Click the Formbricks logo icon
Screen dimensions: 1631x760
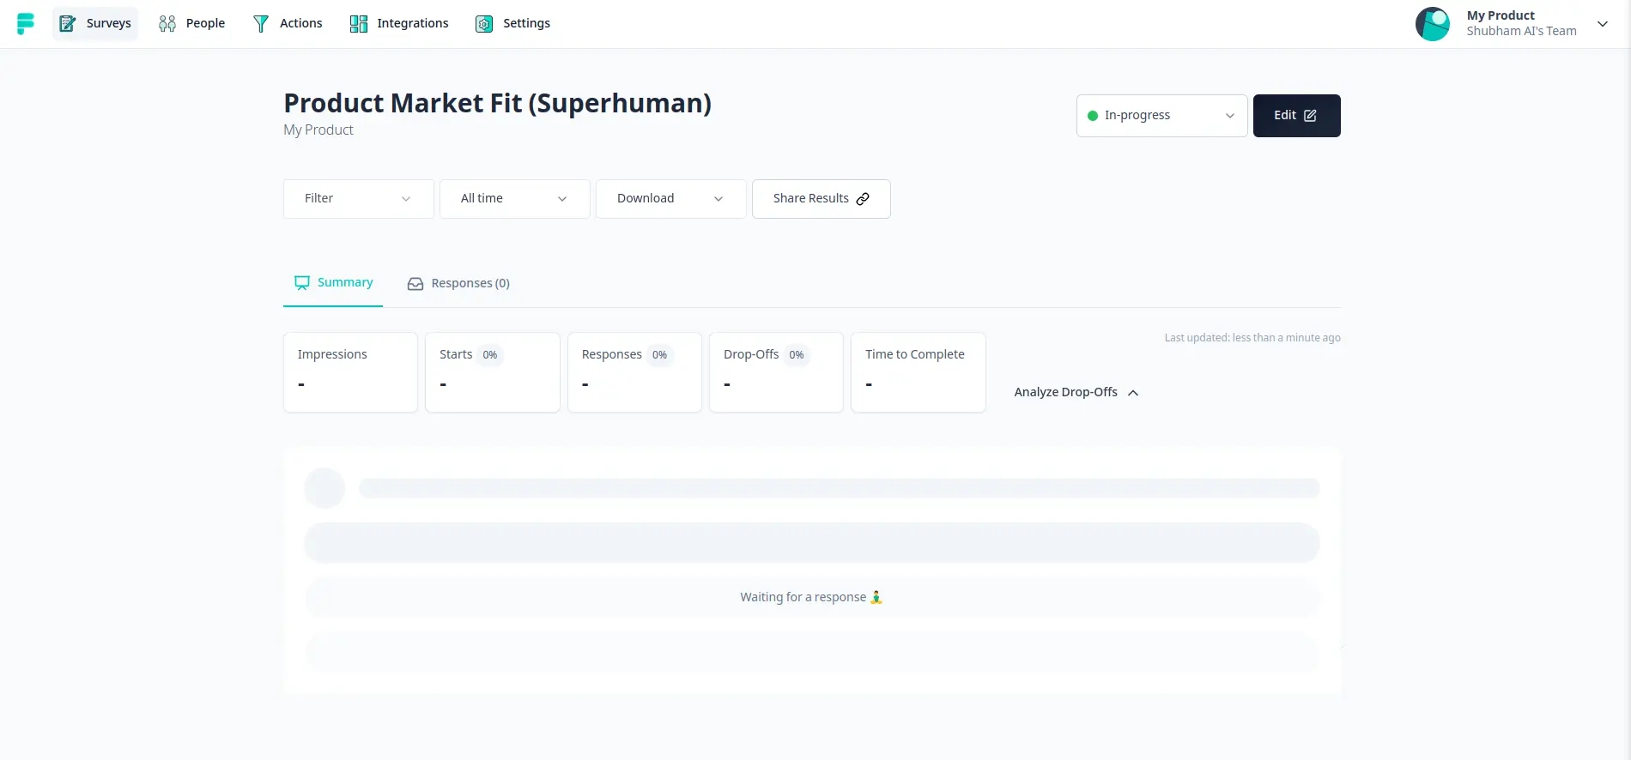(26, 24)
